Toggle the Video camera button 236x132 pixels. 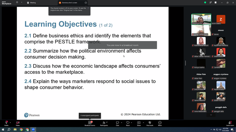point(18,124)
